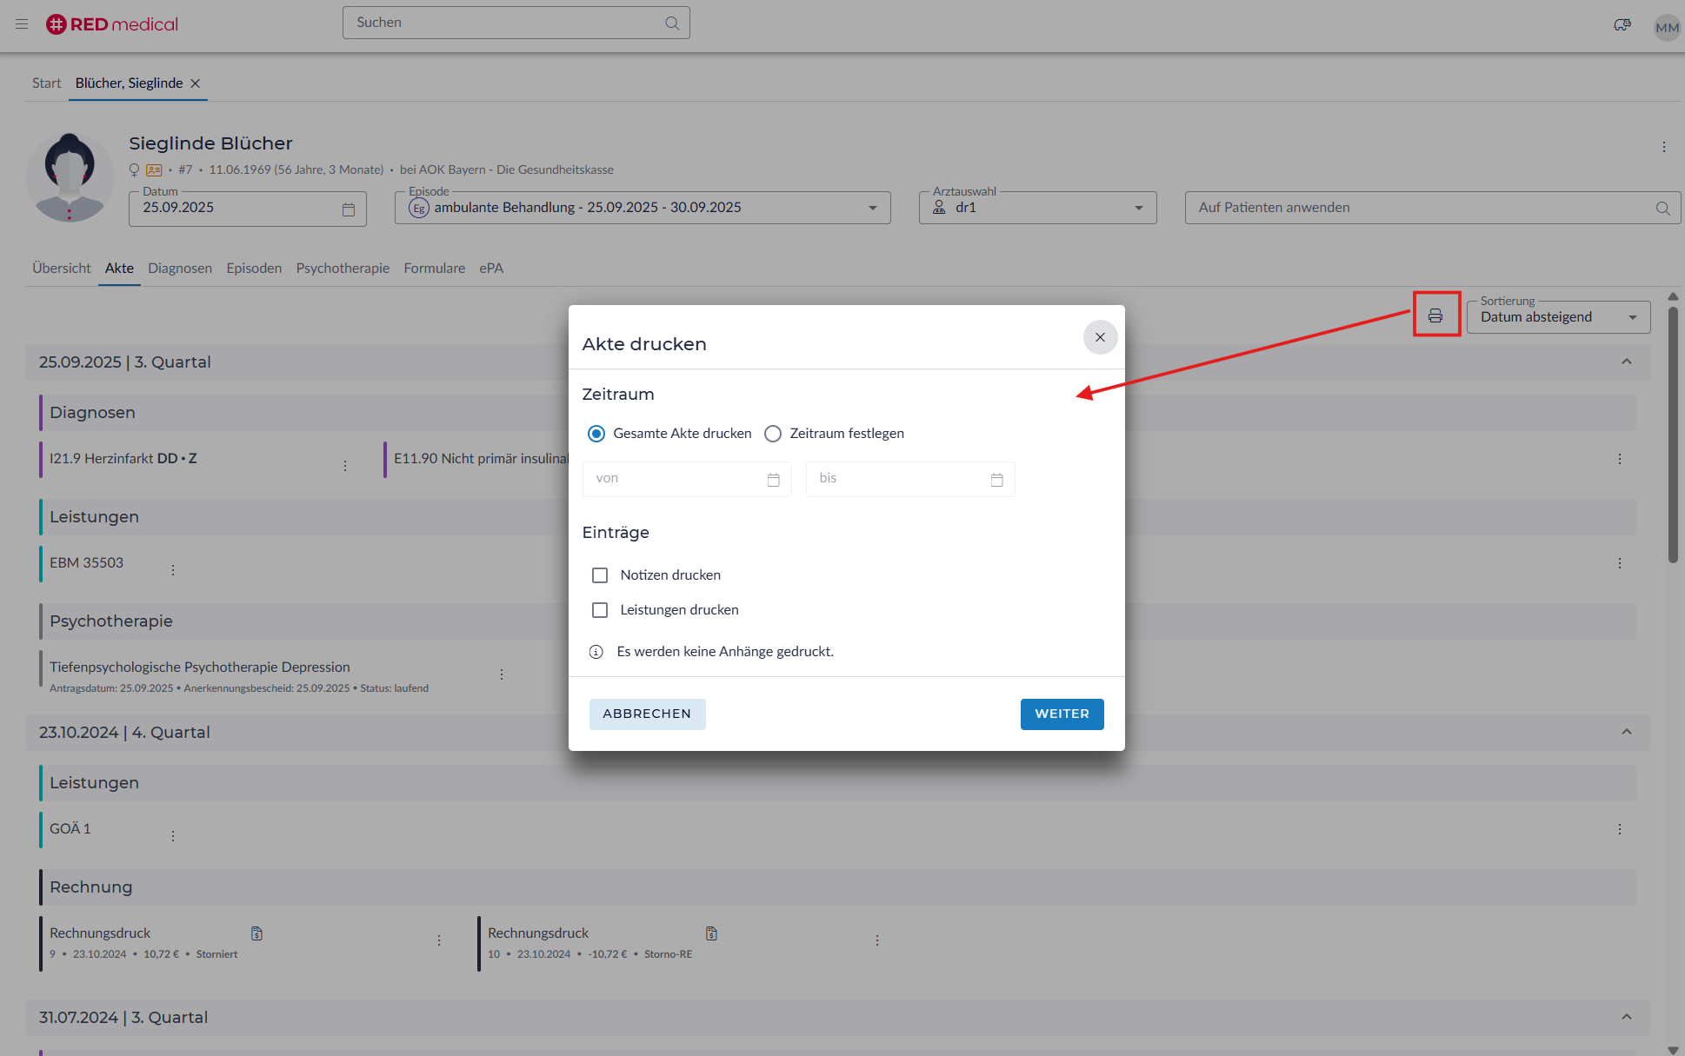Click the vertical scrollbar thumb
The width and height of the screenshot is (1685, 1056).
coord(1673,435)
